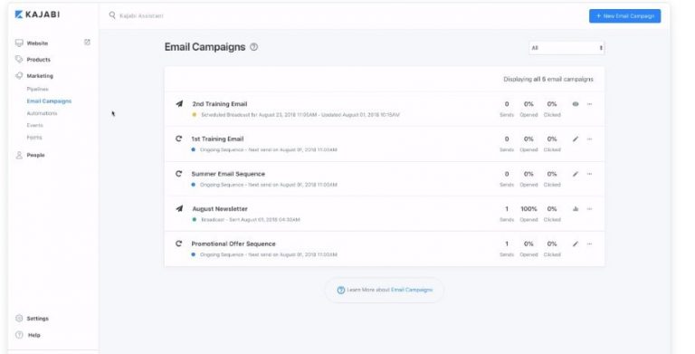
Task: Click Ongoing Sequence status under 1st Training Email
Action: tap(269, 150)
